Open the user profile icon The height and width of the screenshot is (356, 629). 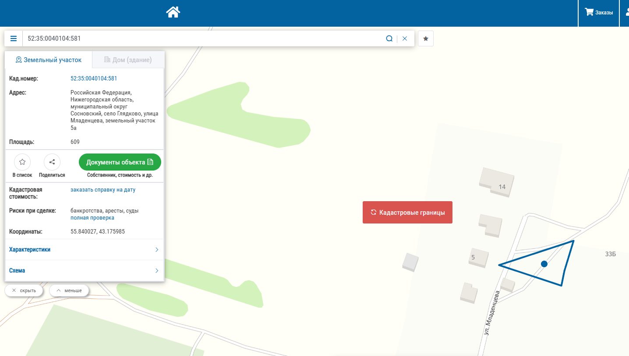[x=626, y=13]
